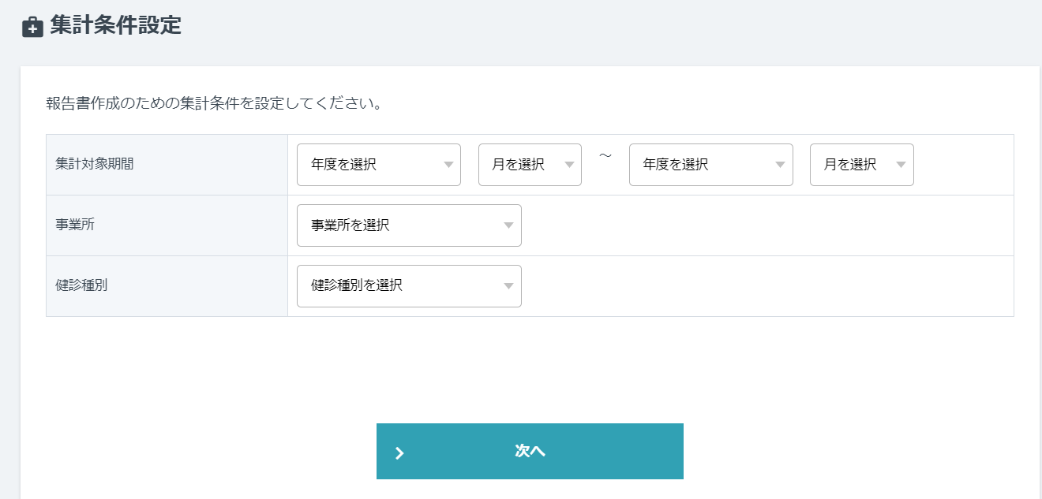Click the dropdown arrow on the second 年度を選択 box

coord(782,165)
